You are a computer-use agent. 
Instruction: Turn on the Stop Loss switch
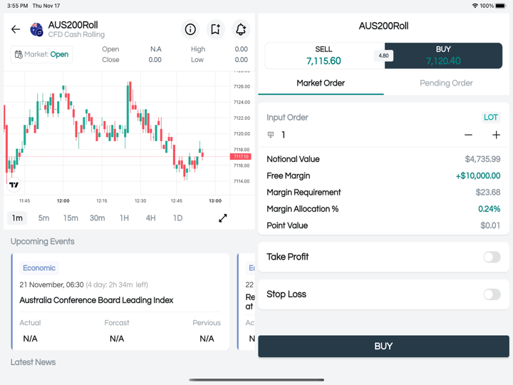[x=492, y=294]
